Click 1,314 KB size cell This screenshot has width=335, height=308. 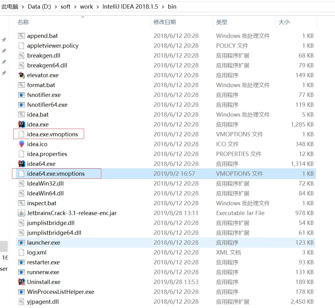click(302, 164)
